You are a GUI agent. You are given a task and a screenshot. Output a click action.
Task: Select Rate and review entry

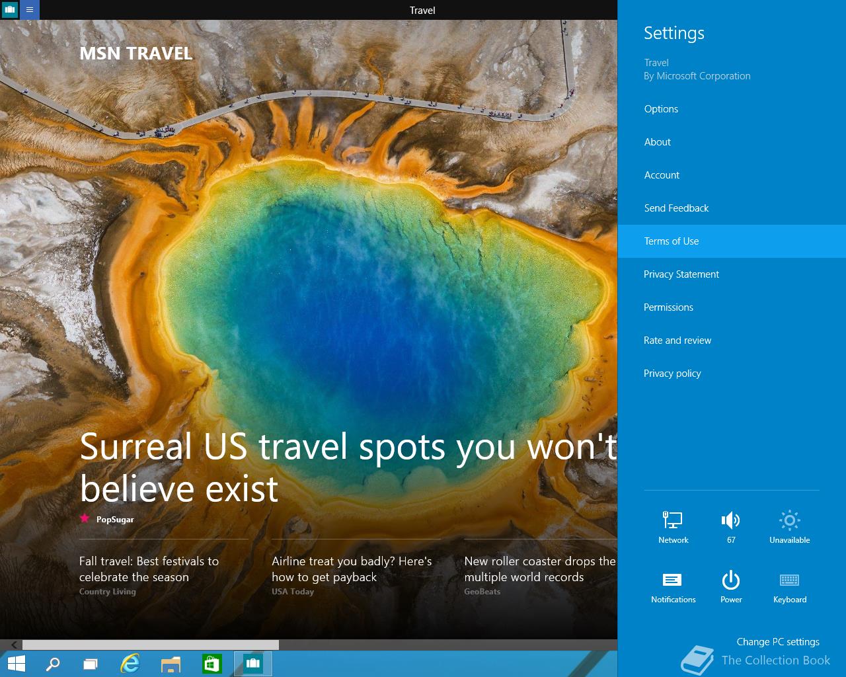click(x=732, y=340)
